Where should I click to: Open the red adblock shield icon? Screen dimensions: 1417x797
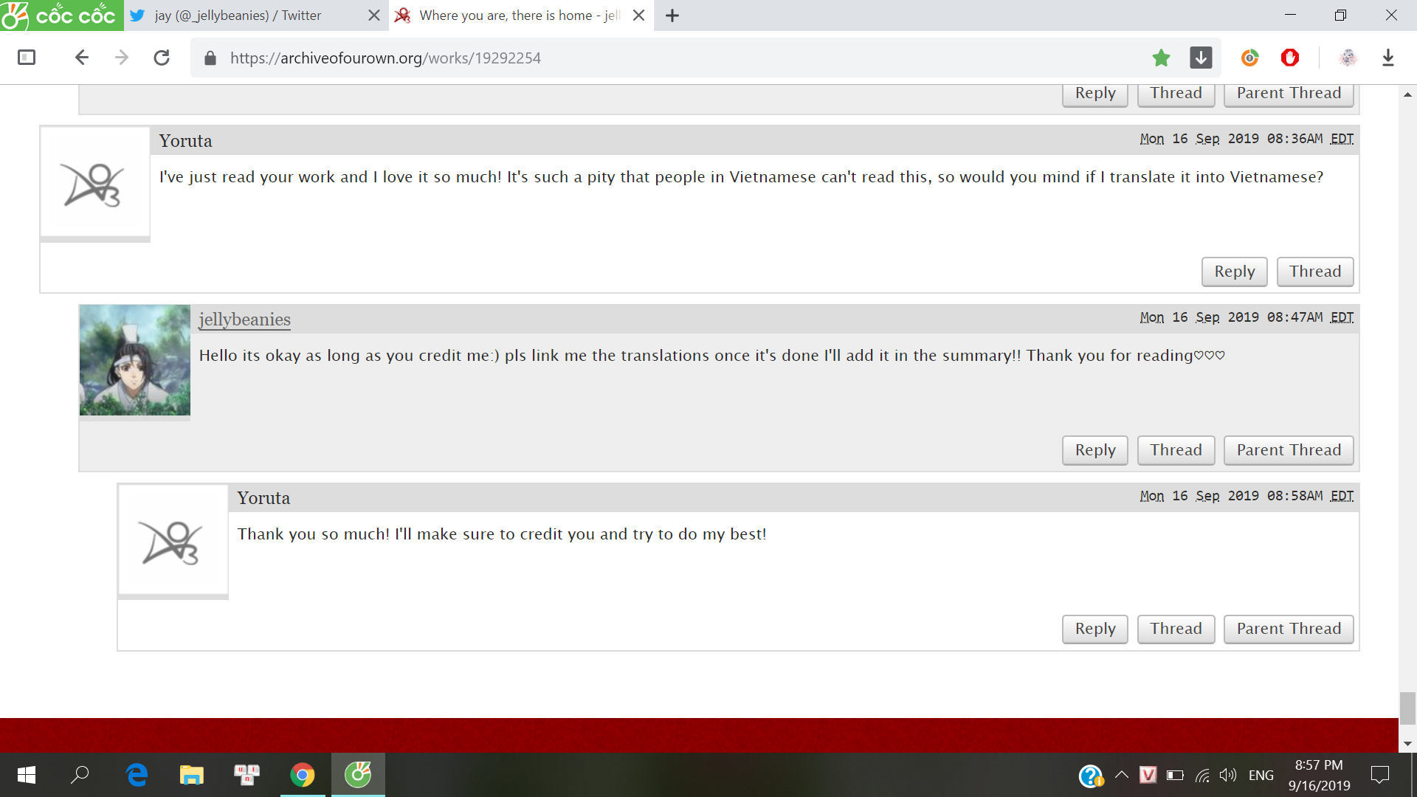tap(1290, 58)
